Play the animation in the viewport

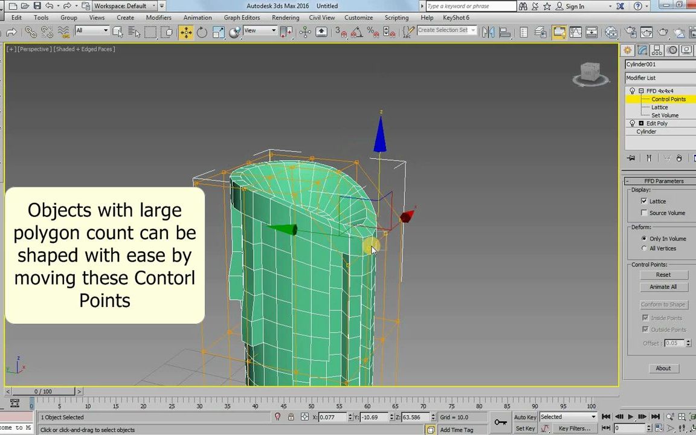tap(630, 416)
